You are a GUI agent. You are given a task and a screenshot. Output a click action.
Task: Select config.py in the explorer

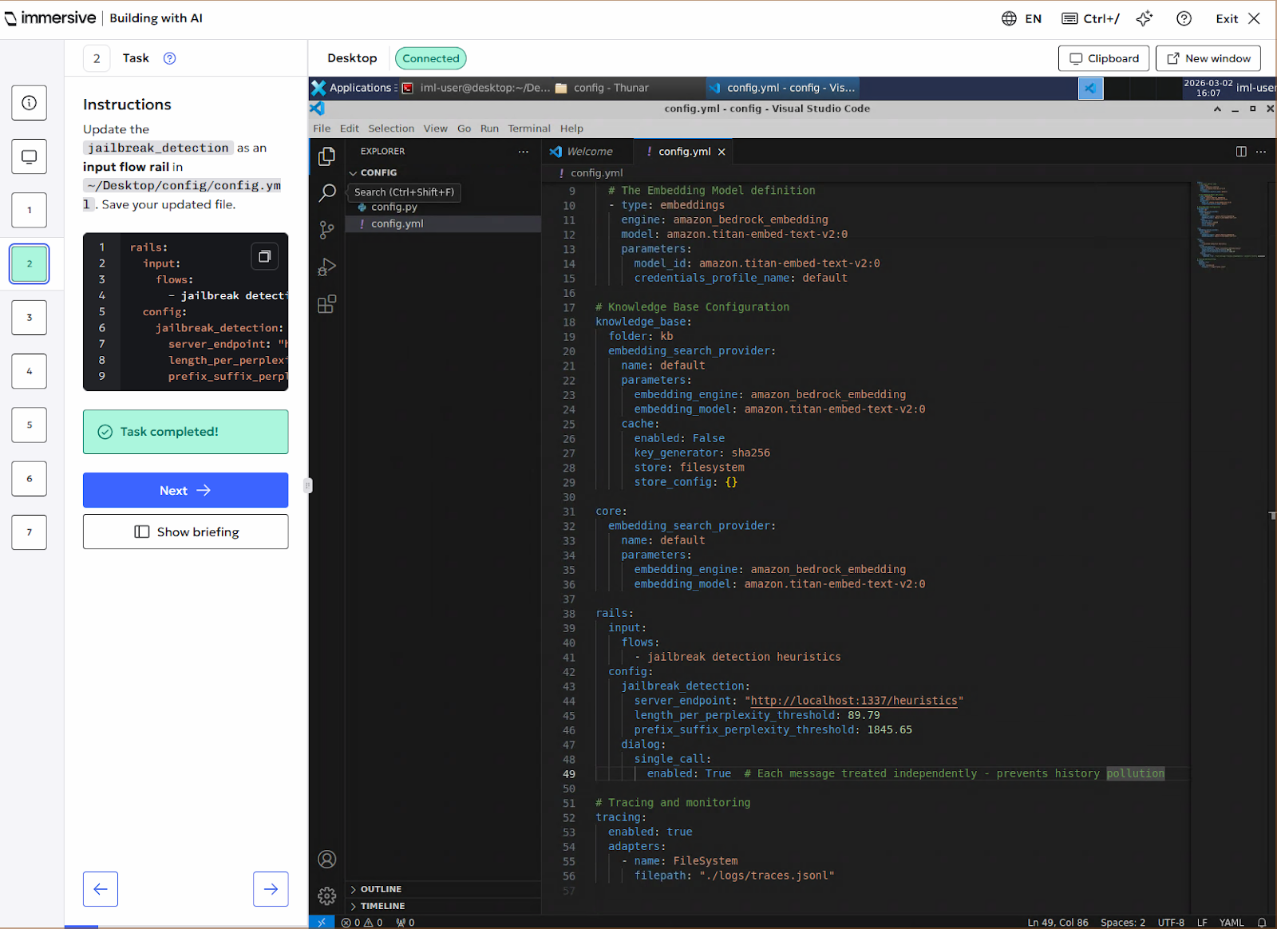pos(394,207)
